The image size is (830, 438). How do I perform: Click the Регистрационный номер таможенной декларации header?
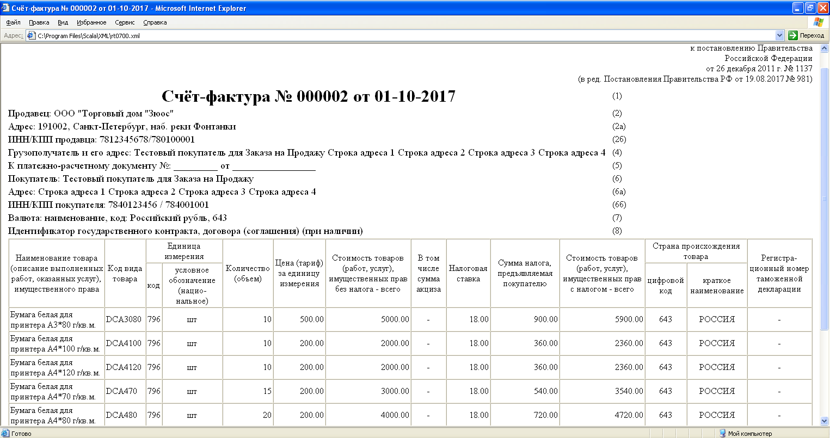(x=779, y=274)
